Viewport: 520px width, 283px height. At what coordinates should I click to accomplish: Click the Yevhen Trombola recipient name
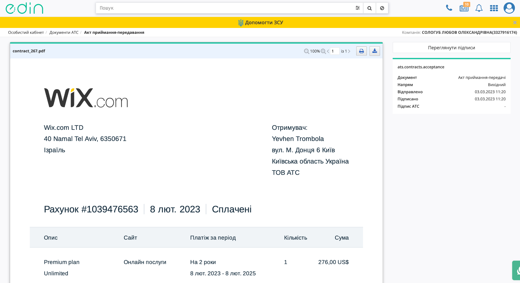pos(298,139)
